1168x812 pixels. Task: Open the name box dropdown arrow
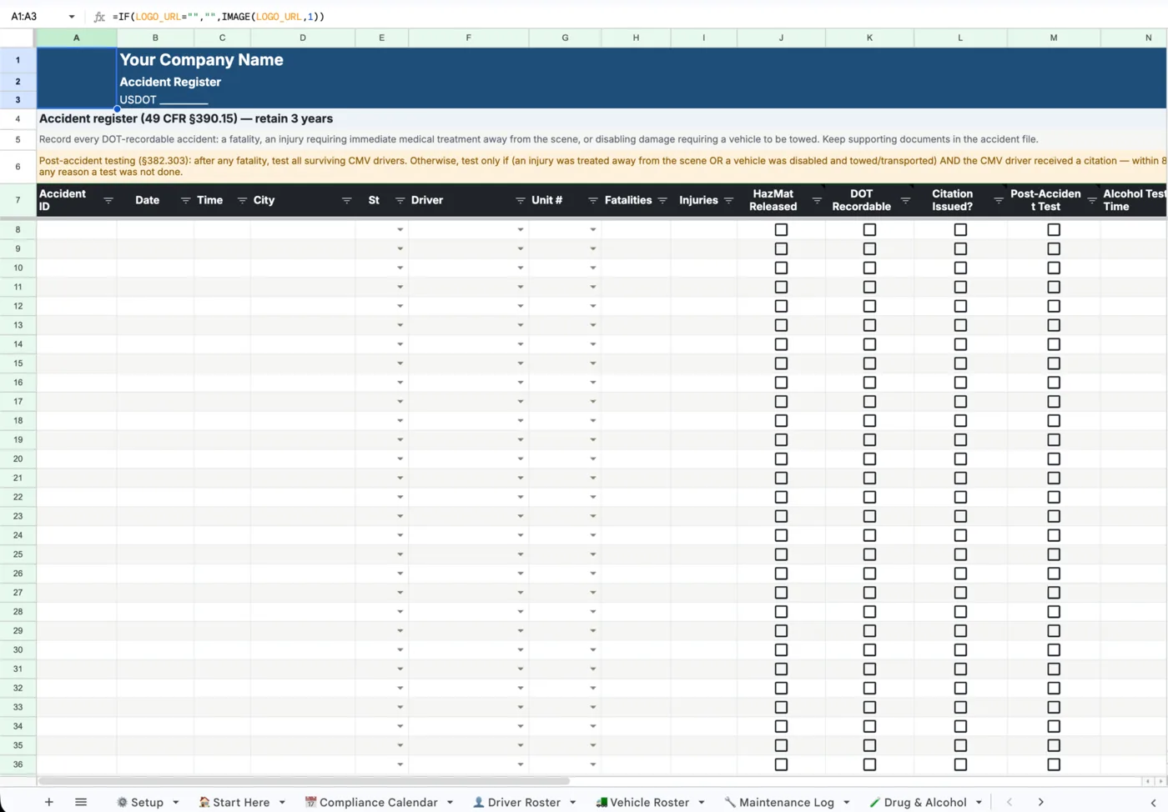pyautogui.click(x=72, y=17)
